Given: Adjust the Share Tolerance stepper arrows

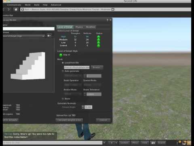Looking at the screenshot, I should [85, 94].
